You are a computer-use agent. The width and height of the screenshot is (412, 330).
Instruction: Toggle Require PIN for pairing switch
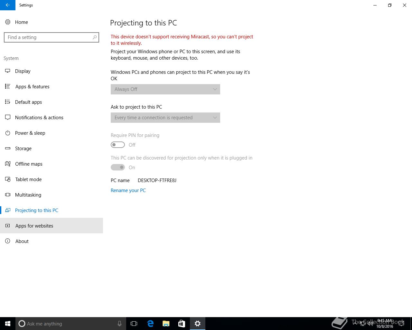pyautogui.click(x=118, y=145)
